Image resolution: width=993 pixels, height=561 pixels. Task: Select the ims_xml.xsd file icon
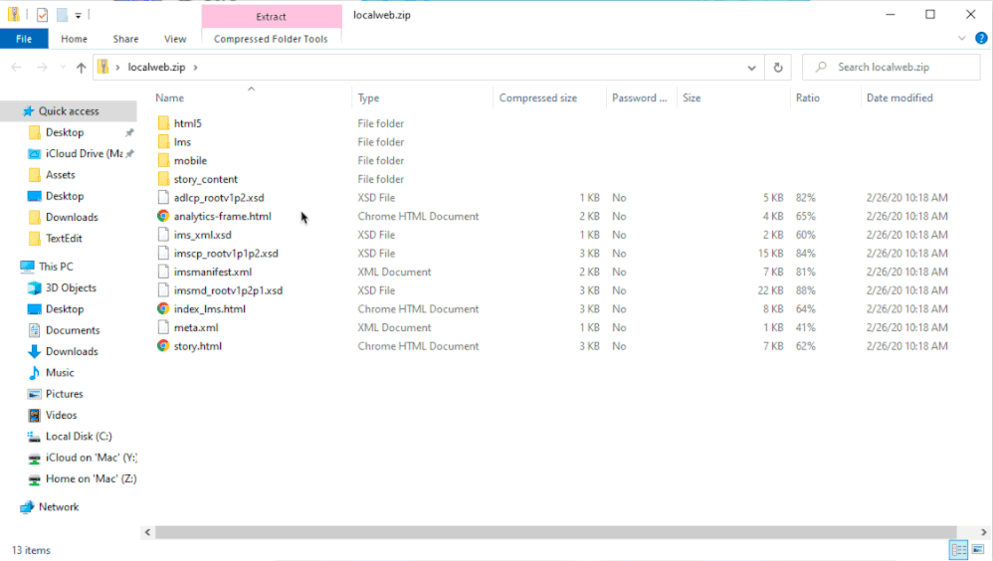point(163,235)
